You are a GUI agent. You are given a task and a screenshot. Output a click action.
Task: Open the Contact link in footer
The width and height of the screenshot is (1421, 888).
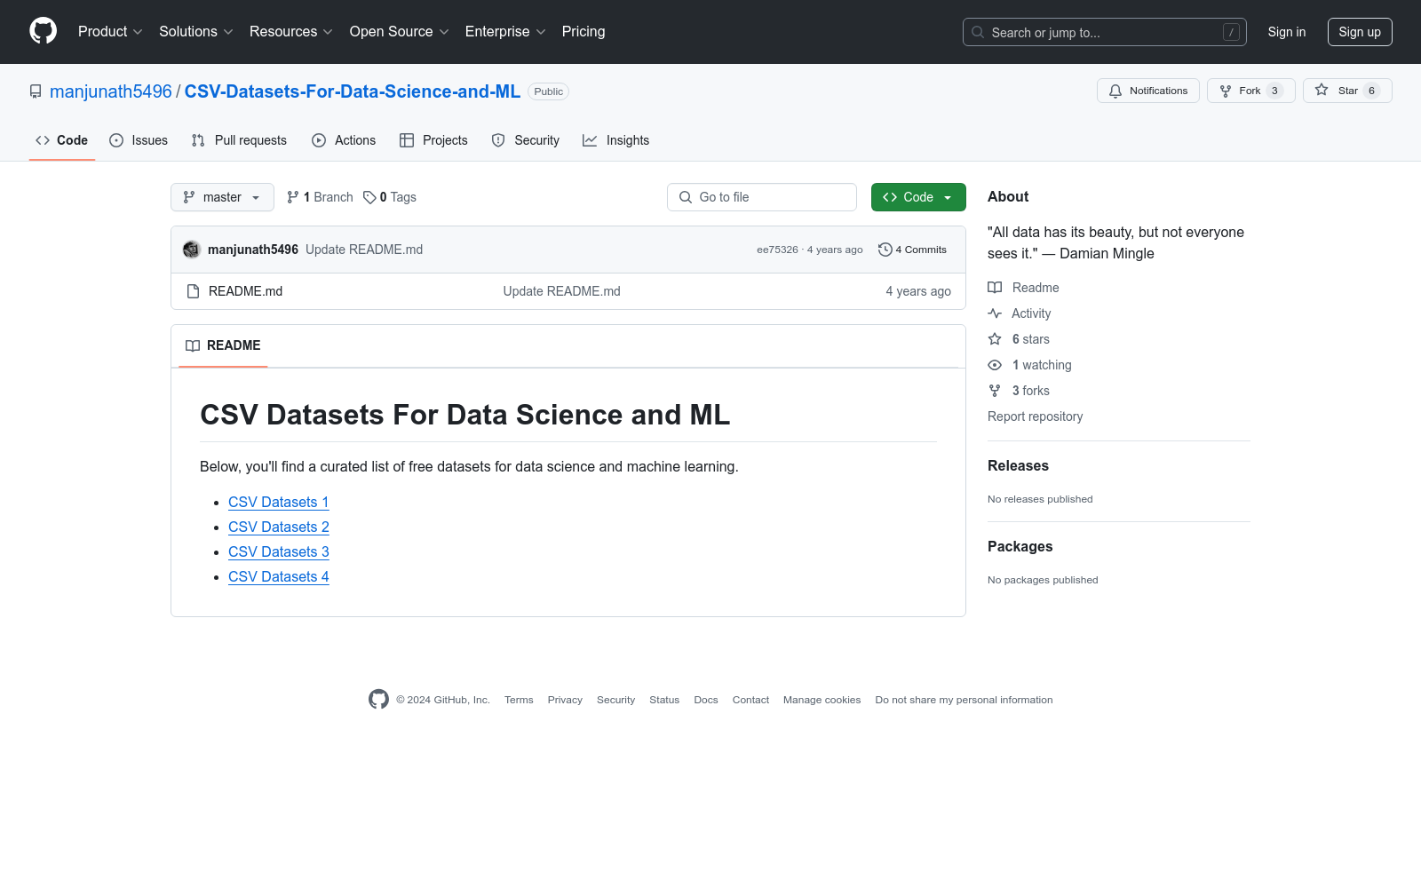[750, 700]
